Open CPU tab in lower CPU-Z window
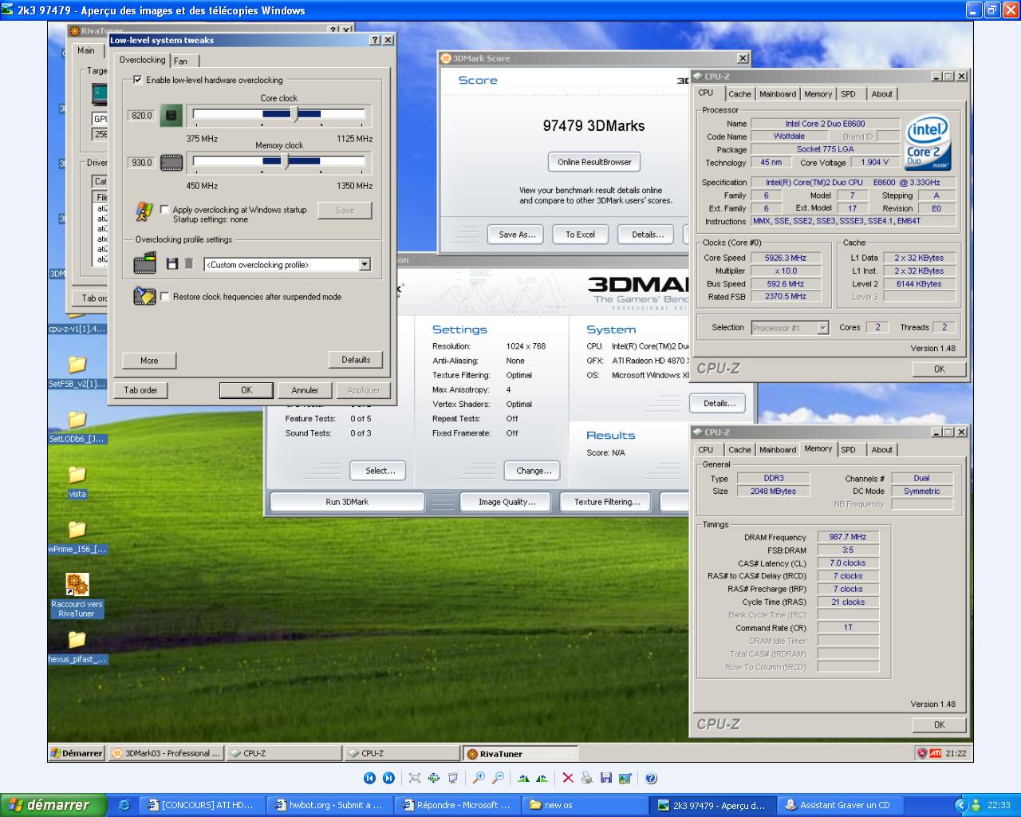The image size is (1021, 817). pos(706,450)
